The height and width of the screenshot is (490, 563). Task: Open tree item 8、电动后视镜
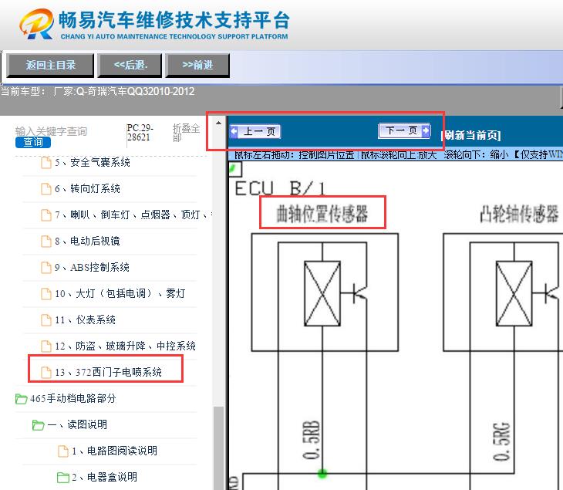coord(88,241)
